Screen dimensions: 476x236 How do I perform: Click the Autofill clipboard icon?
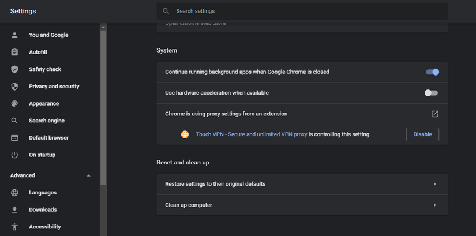pos(15,52)
